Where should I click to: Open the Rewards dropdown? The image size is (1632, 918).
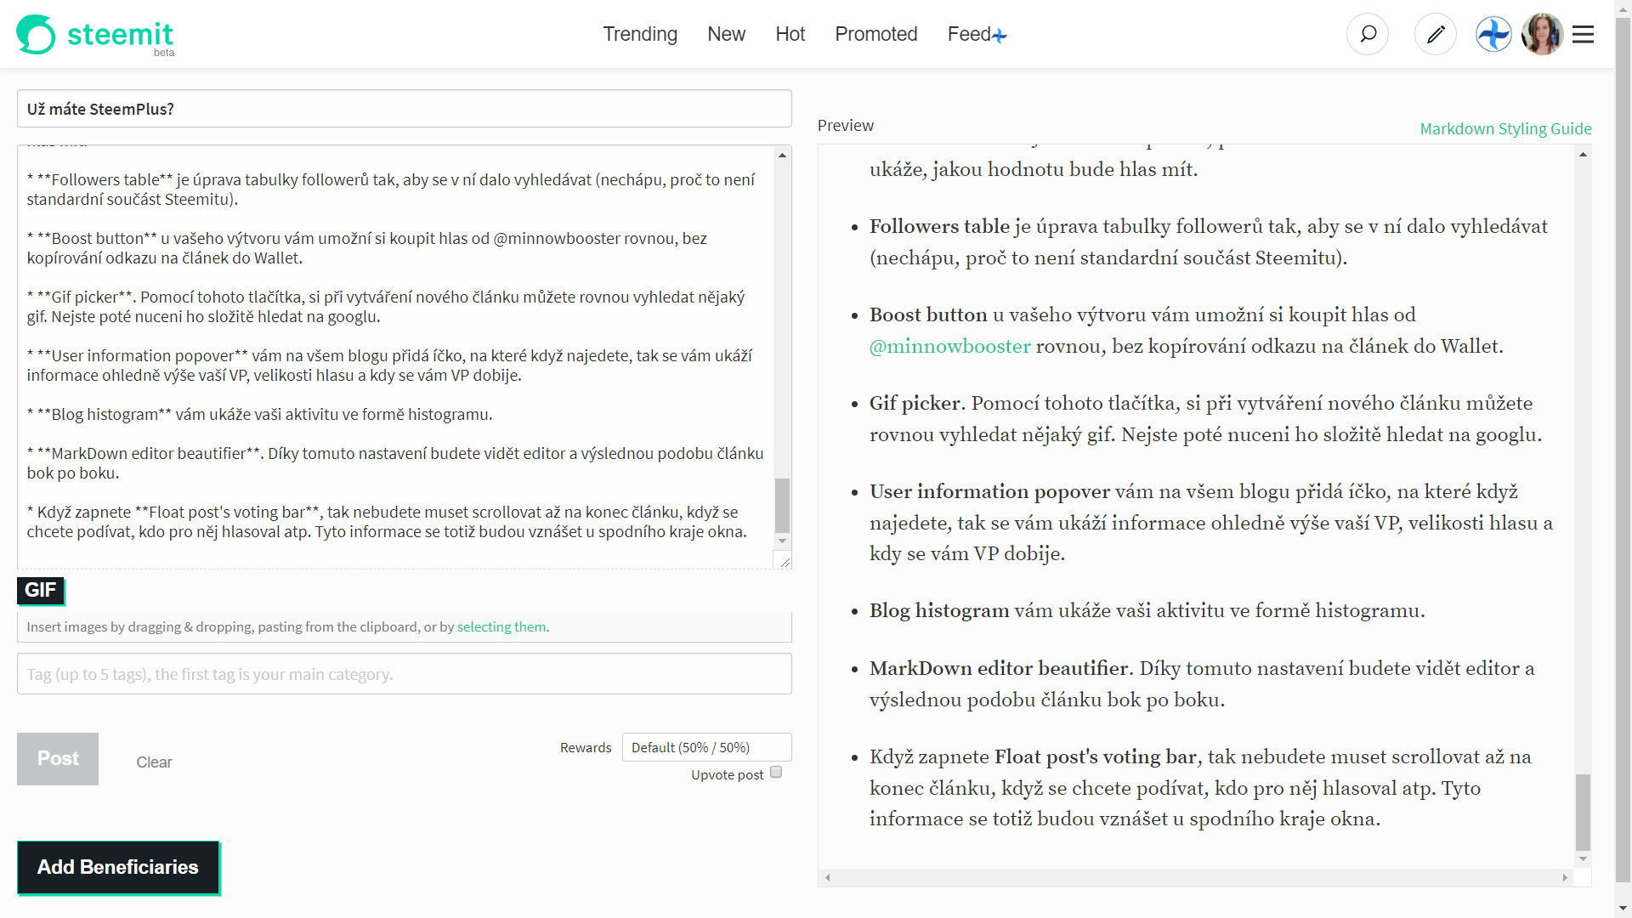(x=707, y=747)
